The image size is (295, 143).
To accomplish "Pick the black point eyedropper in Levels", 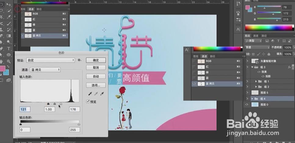I will (x=90, y=94).
